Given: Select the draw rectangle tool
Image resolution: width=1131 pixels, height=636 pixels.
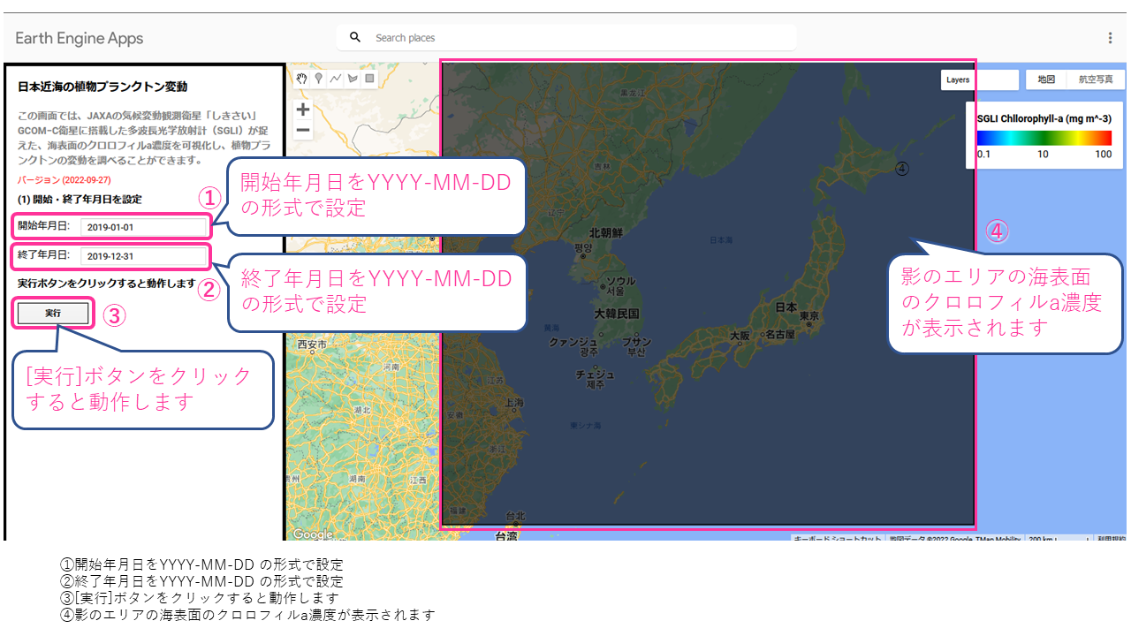Looking at the screenshot, I should pos(369,78).
